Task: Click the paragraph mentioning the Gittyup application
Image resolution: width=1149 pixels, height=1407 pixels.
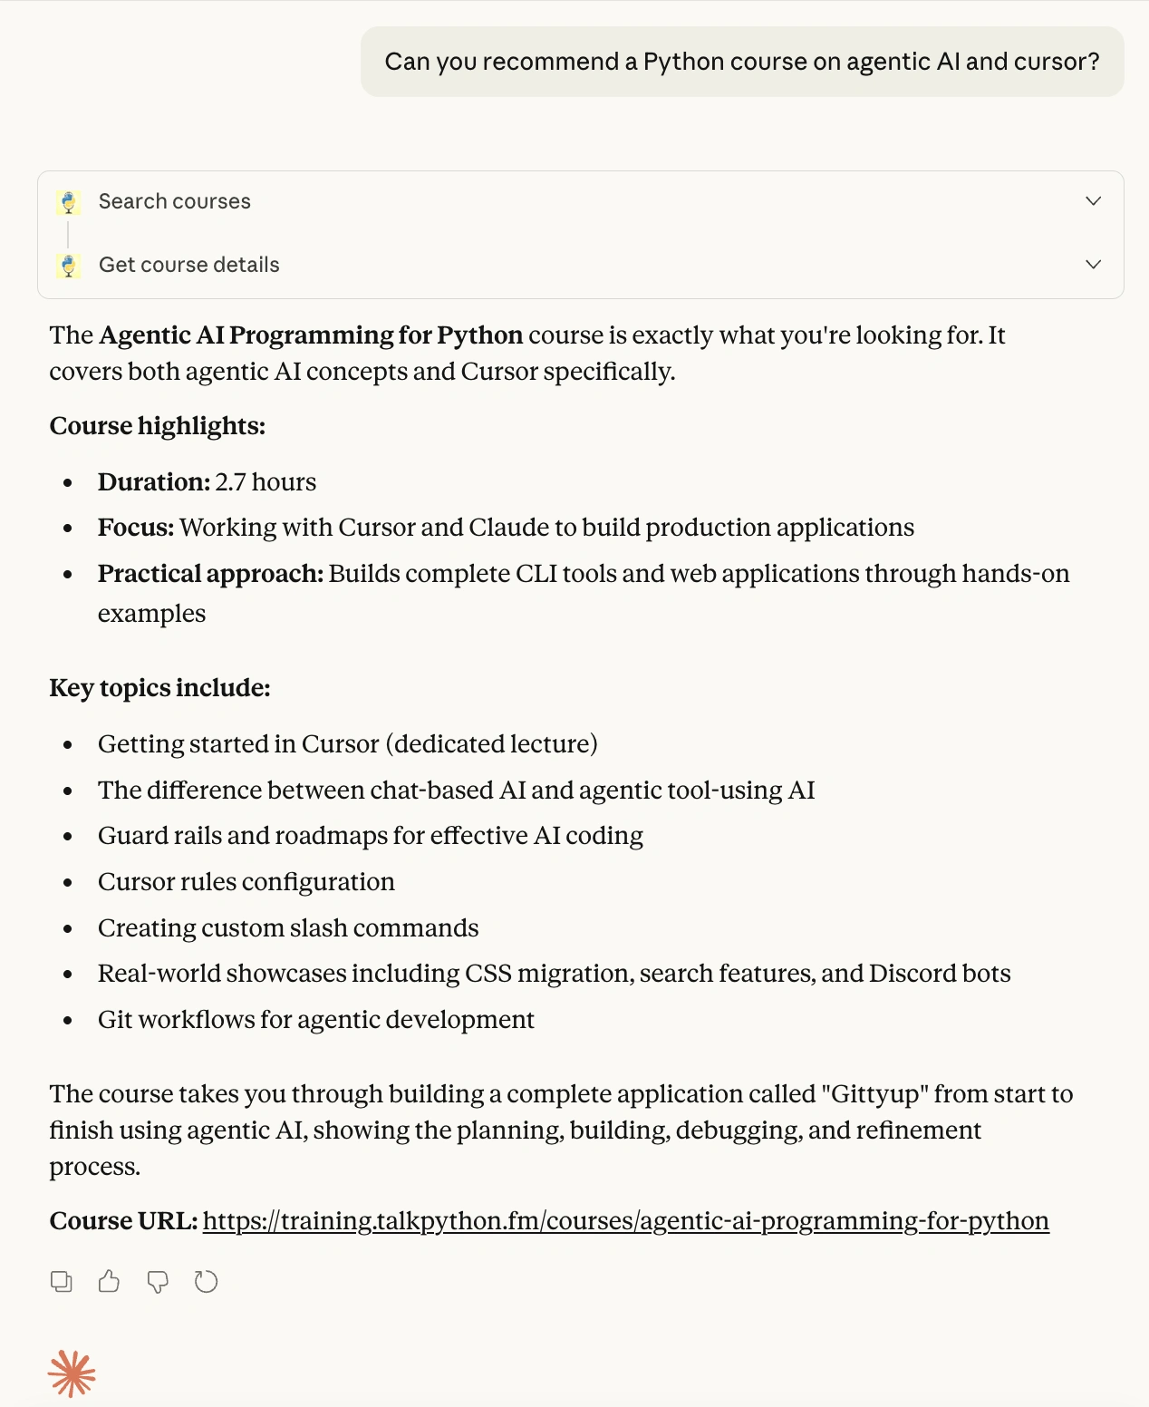Action: (561, 1130)
